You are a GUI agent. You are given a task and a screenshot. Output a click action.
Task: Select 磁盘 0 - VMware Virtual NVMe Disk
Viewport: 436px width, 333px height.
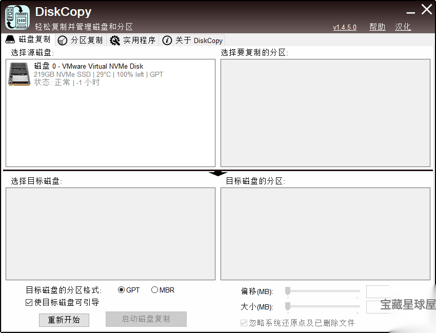110,74
